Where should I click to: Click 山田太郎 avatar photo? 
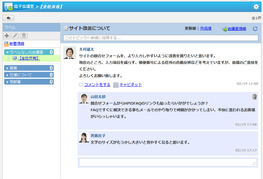[x=84, y=99]
